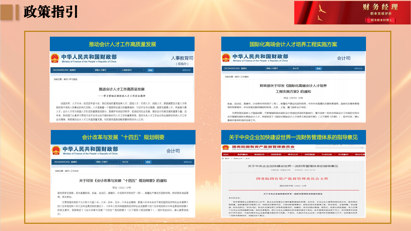The height and width of the screenshot is (231, 411).
Task: Open the 会计司 dropdown on the 国际化高端 notice page
Action: click(x=302, y=69)
